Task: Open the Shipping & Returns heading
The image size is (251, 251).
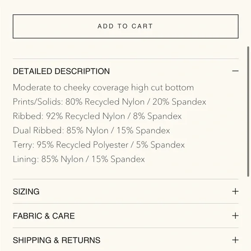Action: [x=57, y=240]
